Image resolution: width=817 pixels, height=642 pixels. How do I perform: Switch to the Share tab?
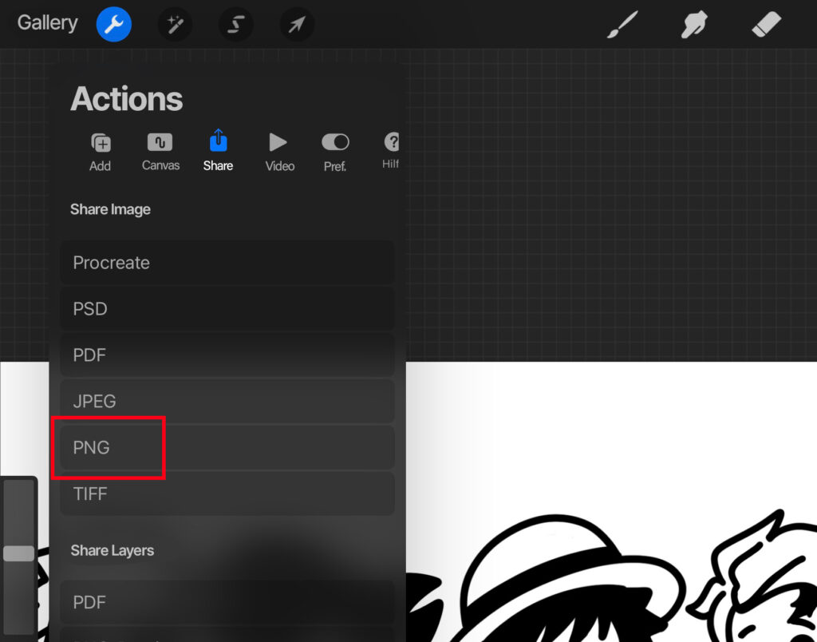tap(218, 150)
